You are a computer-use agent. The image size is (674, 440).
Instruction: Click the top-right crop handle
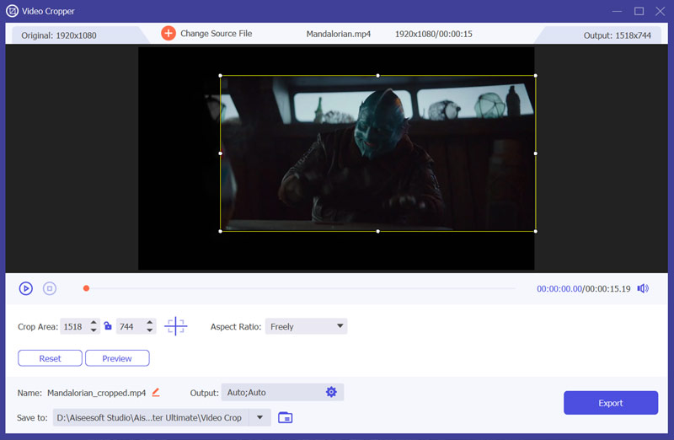click(535, 76)
